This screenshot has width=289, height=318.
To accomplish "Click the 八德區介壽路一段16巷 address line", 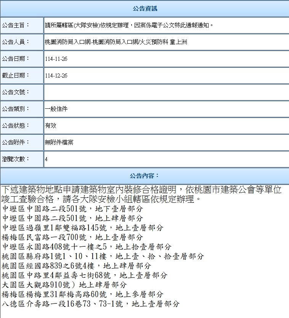I will click(90, 304).
